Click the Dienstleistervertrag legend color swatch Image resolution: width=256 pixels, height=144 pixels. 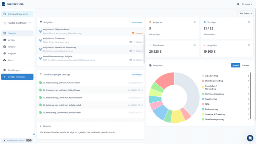(203, 81)
